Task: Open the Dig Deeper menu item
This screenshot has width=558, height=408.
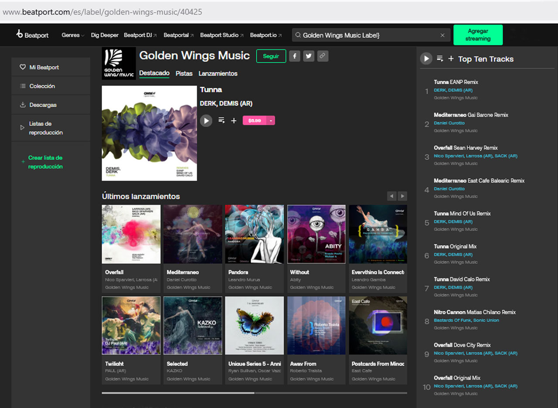Action: (x=104, y=35)
